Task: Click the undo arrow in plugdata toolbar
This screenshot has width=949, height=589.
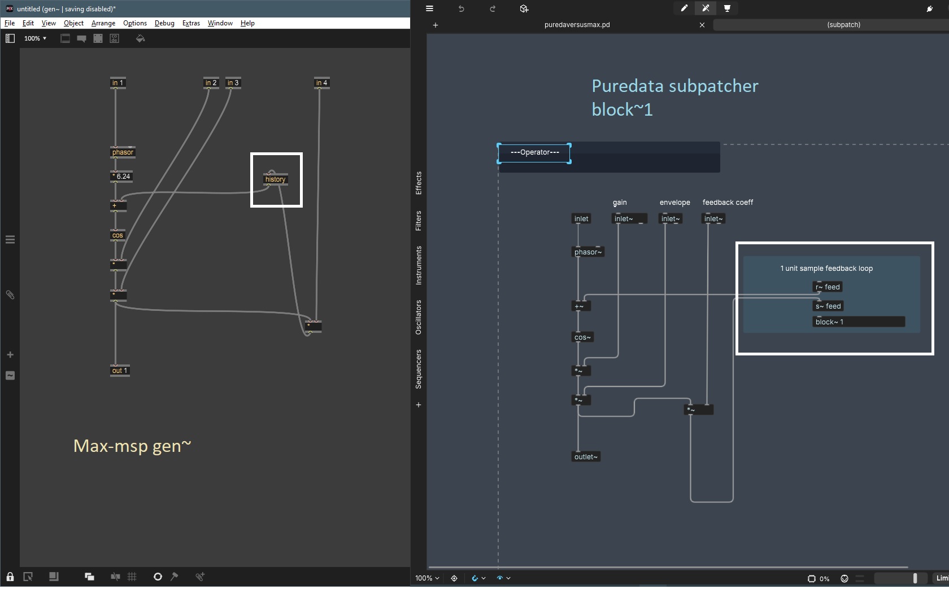Action: [x=461, y=8]
